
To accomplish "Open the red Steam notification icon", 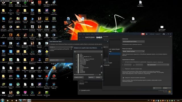I will [x=143, y=34].
